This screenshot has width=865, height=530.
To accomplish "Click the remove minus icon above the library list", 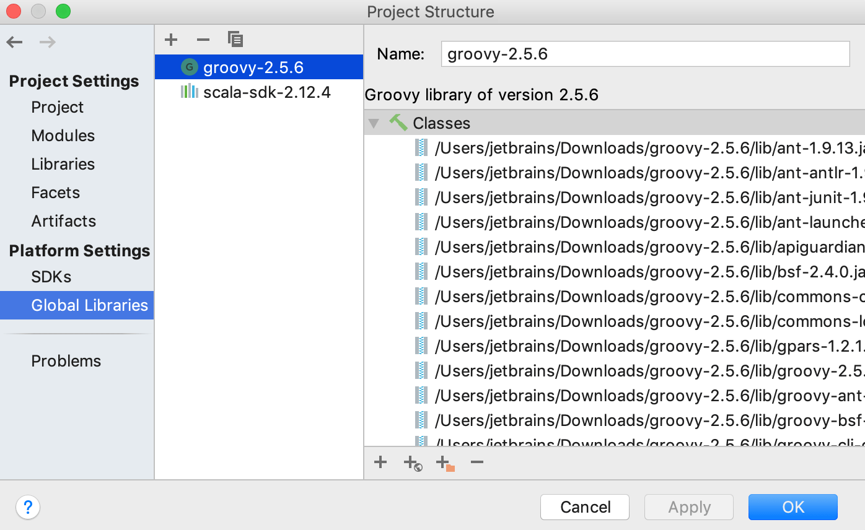I will tap(203, 39).
